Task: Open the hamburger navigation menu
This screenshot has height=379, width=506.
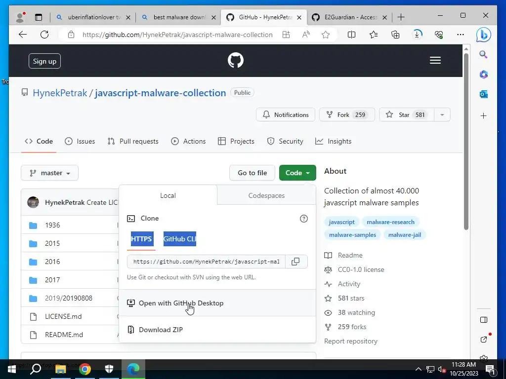Action: pyautogui.click(x=435, y=60)
